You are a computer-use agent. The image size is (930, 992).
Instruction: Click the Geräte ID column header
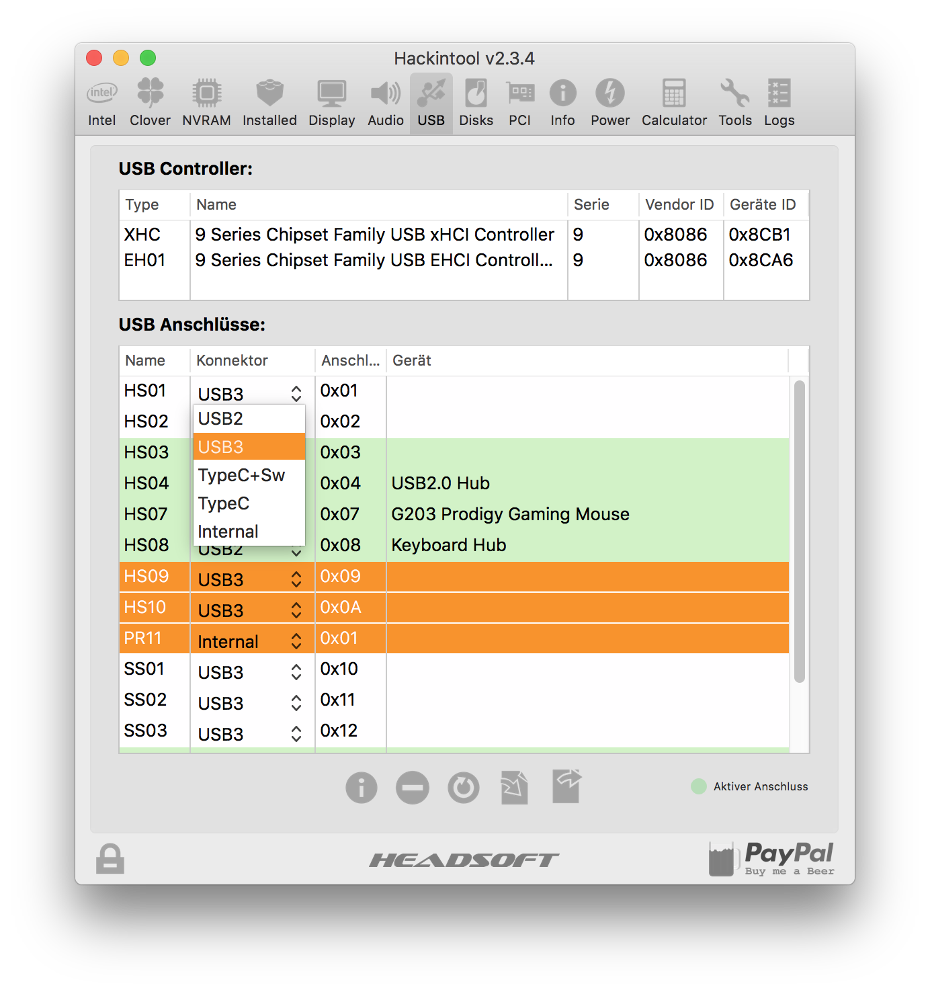(x=765, y=205)
